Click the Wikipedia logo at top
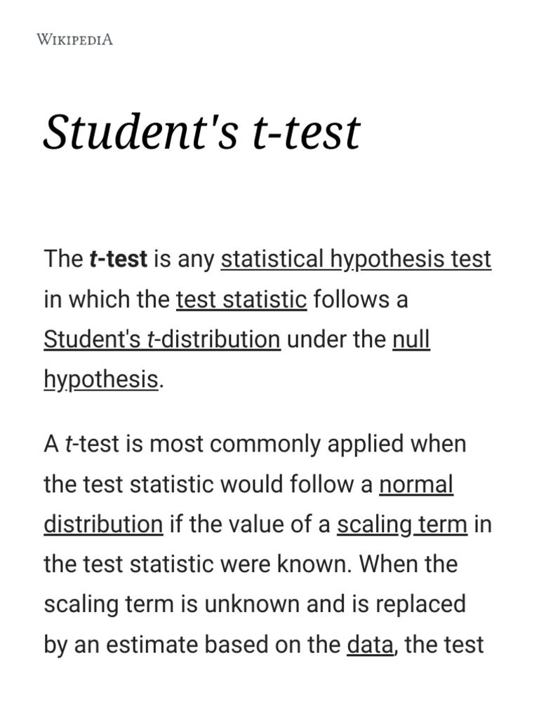 pos(74,39)
